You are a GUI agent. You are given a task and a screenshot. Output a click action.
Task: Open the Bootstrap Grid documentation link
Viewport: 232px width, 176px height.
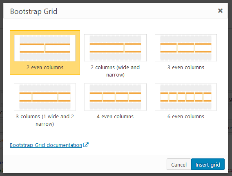(x=46, y=145)
